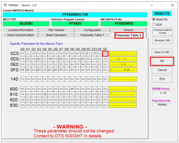The width and height of the screenshot is (179, 143).
Task: Click the Exit button
Action: coord(162,79)
